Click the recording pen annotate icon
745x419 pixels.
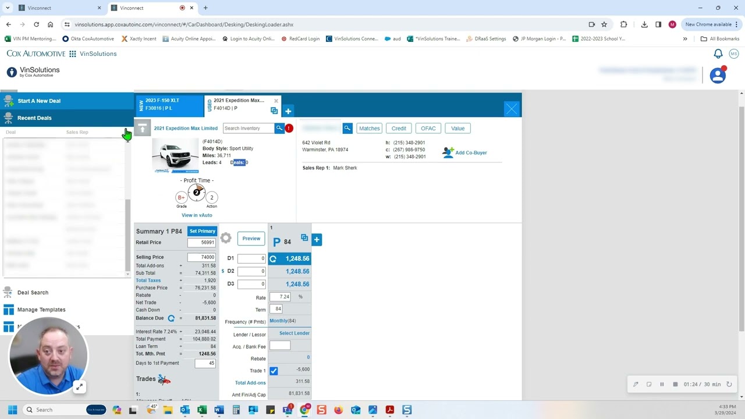(x=636, y=384)
